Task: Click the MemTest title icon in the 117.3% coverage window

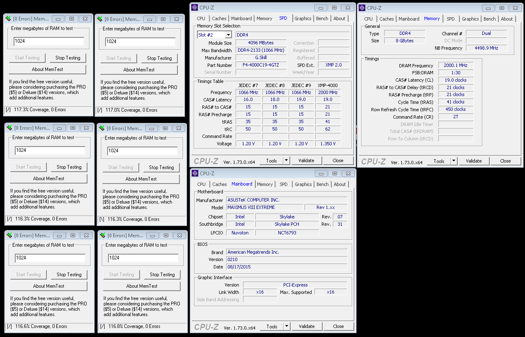Action: tap(8, 19)
